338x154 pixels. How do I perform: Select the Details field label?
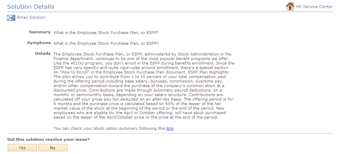click(x=43, y=53)
